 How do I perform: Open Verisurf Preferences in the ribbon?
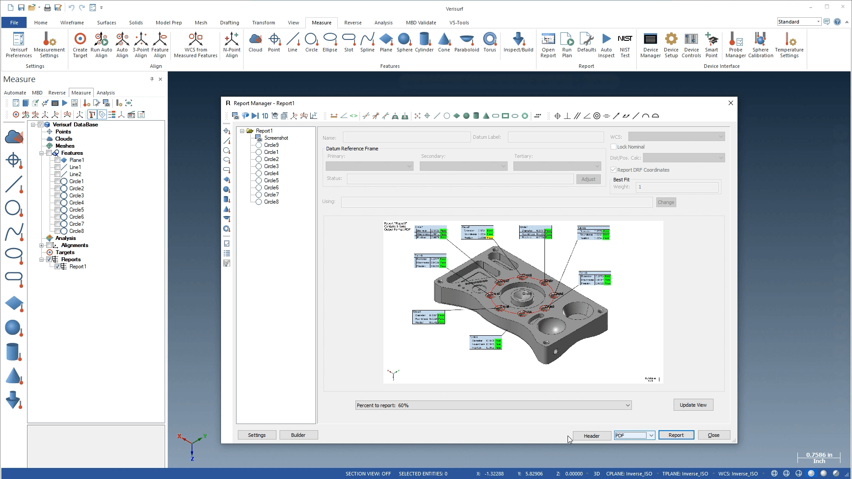tap(19, 45)
